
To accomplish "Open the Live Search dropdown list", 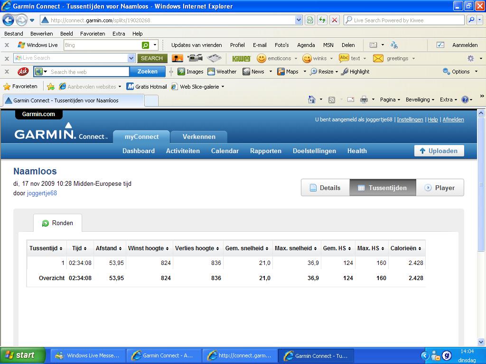I will click(x=131, y=58).
